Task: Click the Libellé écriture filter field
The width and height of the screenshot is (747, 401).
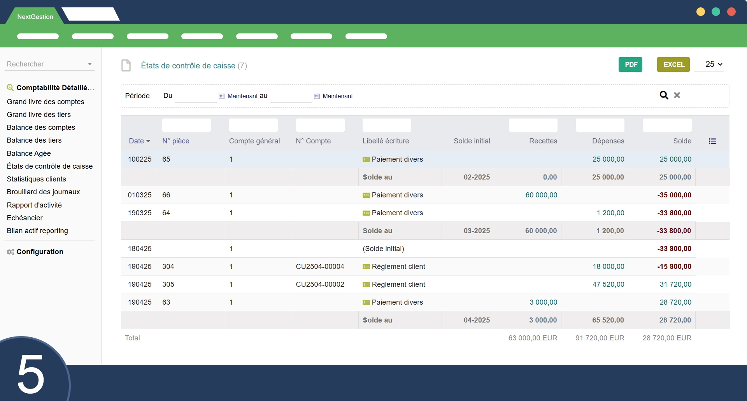Action: [x=387, y=125]
